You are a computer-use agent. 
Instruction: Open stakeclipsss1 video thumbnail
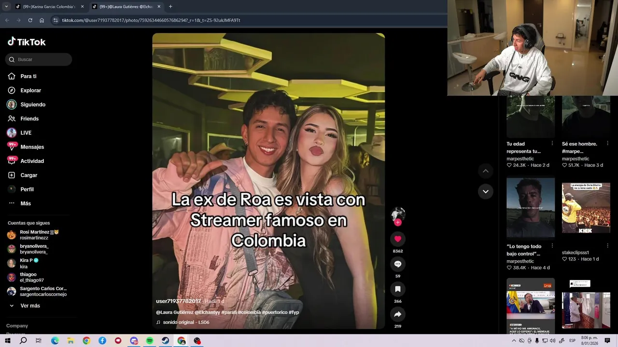click(586, 208)
